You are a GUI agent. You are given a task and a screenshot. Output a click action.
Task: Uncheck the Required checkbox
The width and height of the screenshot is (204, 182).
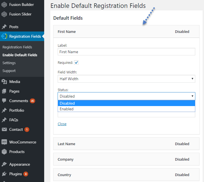click(76, 62)
